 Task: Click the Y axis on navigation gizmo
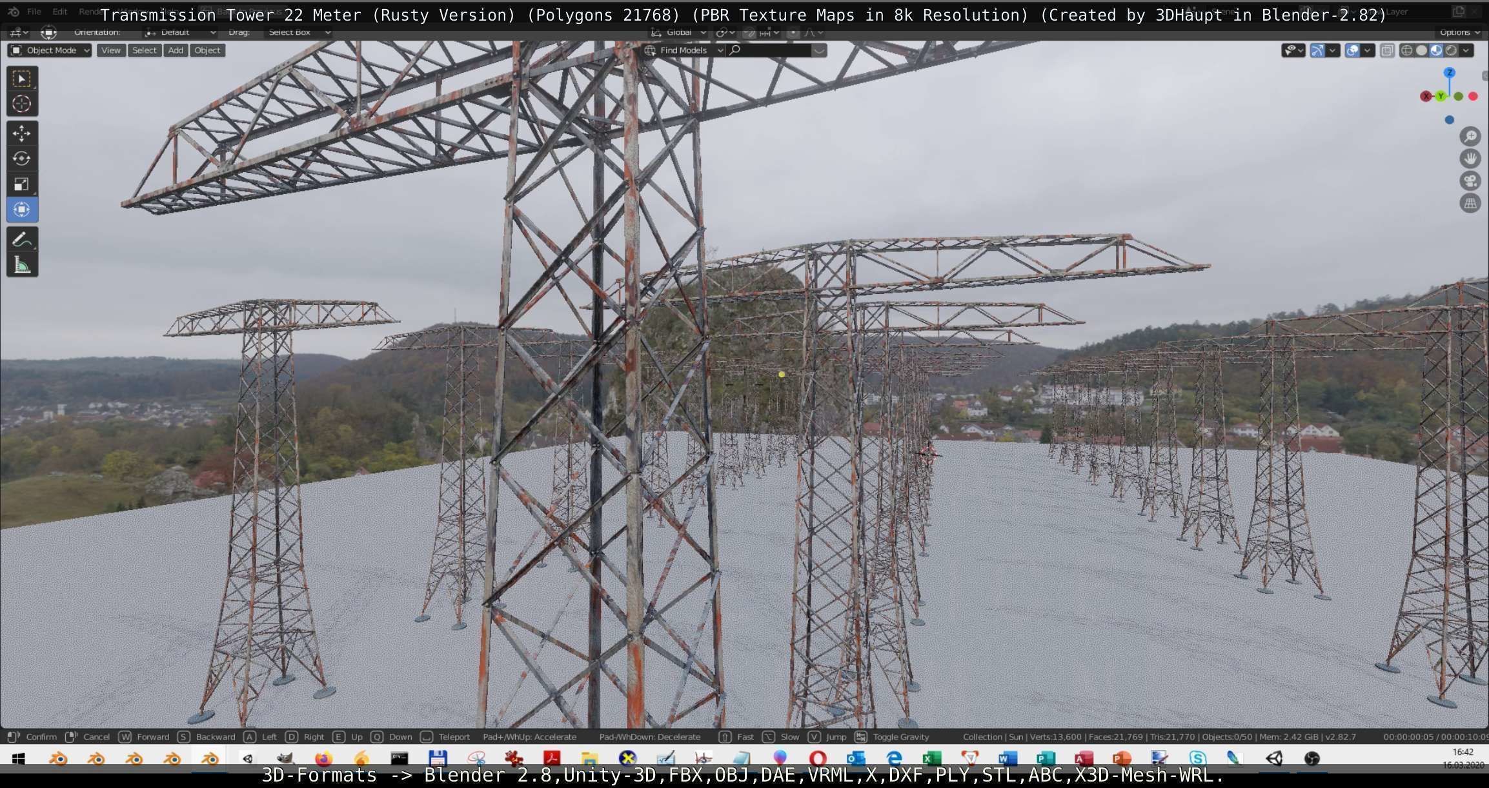click(x=1441, y=96)
